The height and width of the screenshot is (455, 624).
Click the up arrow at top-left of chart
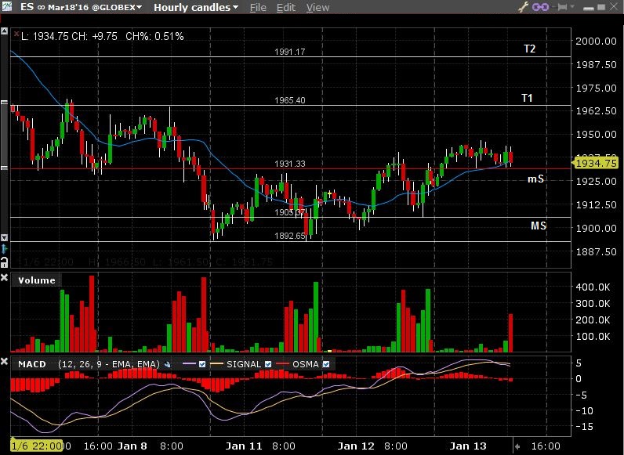[x=5, y=35]
